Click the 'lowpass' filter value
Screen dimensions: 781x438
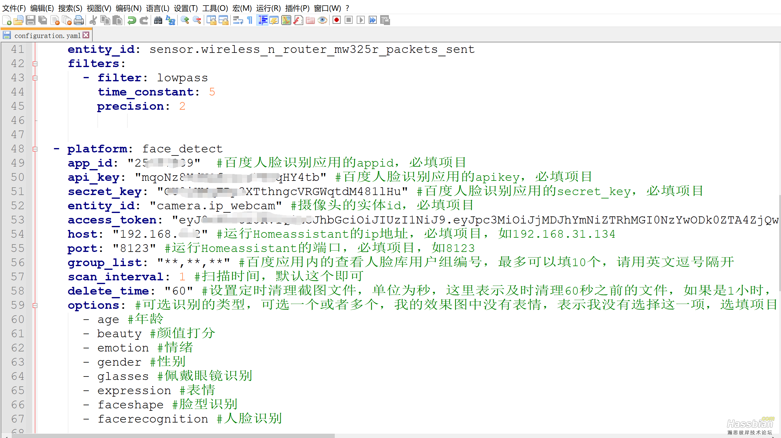(x=182, y=78)
